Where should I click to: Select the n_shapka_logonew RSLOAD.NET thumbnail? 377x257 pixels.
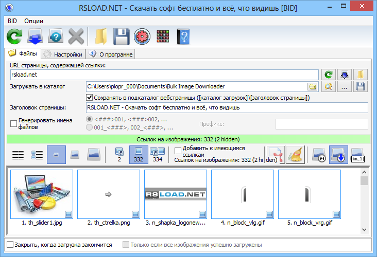click(176, 194)
